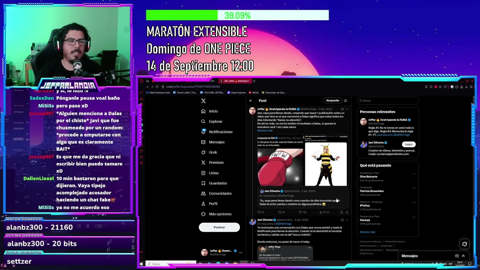The height and width of the screenshot is (270, 480).
Task: Open Comunidades in the sidebar
Action: 216,193
